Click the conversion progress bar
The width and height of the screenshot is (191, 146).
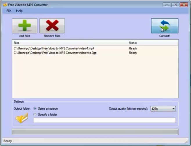click(95, 132)
